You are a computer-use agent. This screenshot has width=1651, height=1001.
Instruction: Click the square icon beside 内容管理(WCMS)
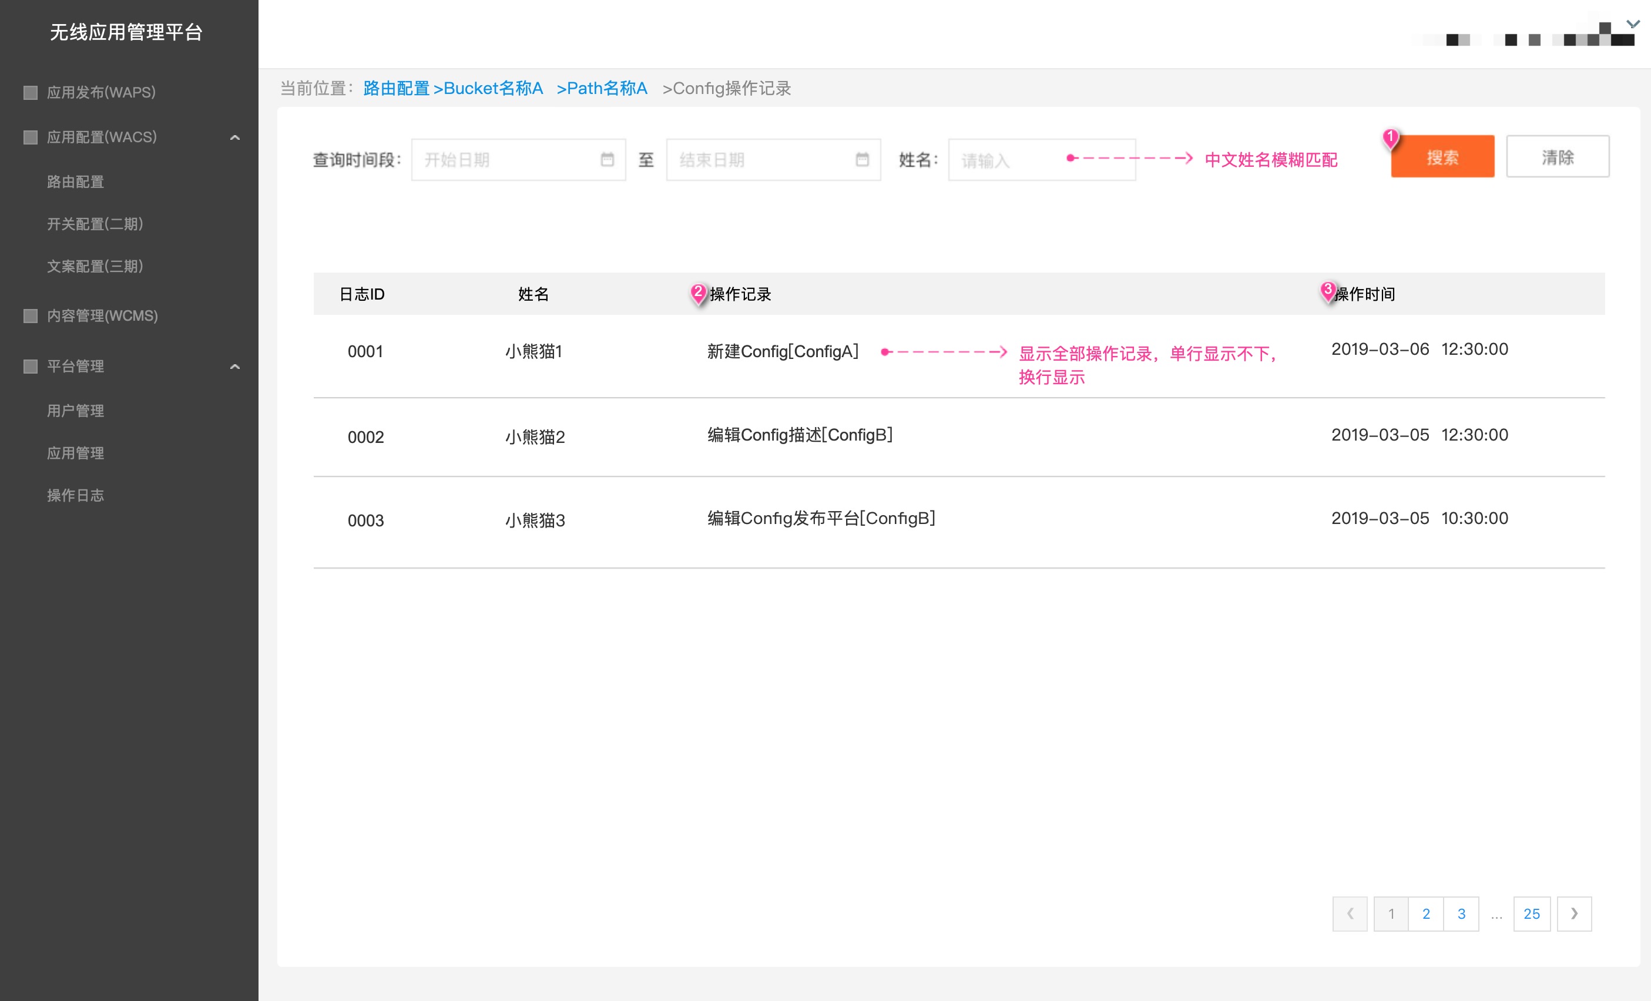(x=30, y=315)
